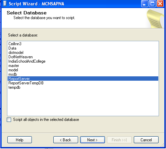Maximize the Script Wizard window
Image resolution: width=166 pixels, height=149 pixels.
(x=152, y=4)
